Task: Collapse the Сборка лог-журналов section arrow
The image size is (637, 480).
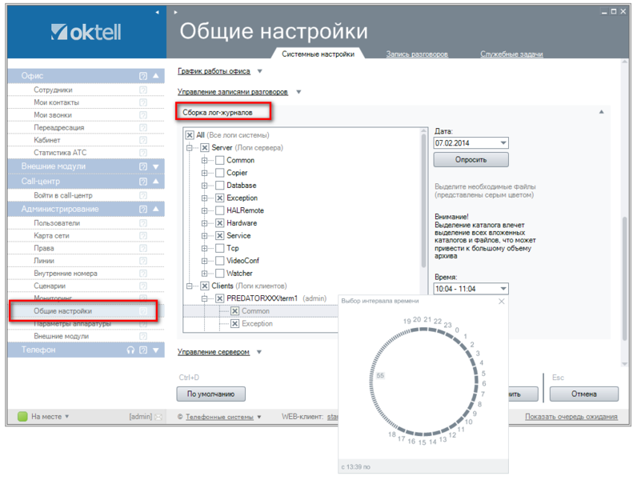Action: pos(601,112)
